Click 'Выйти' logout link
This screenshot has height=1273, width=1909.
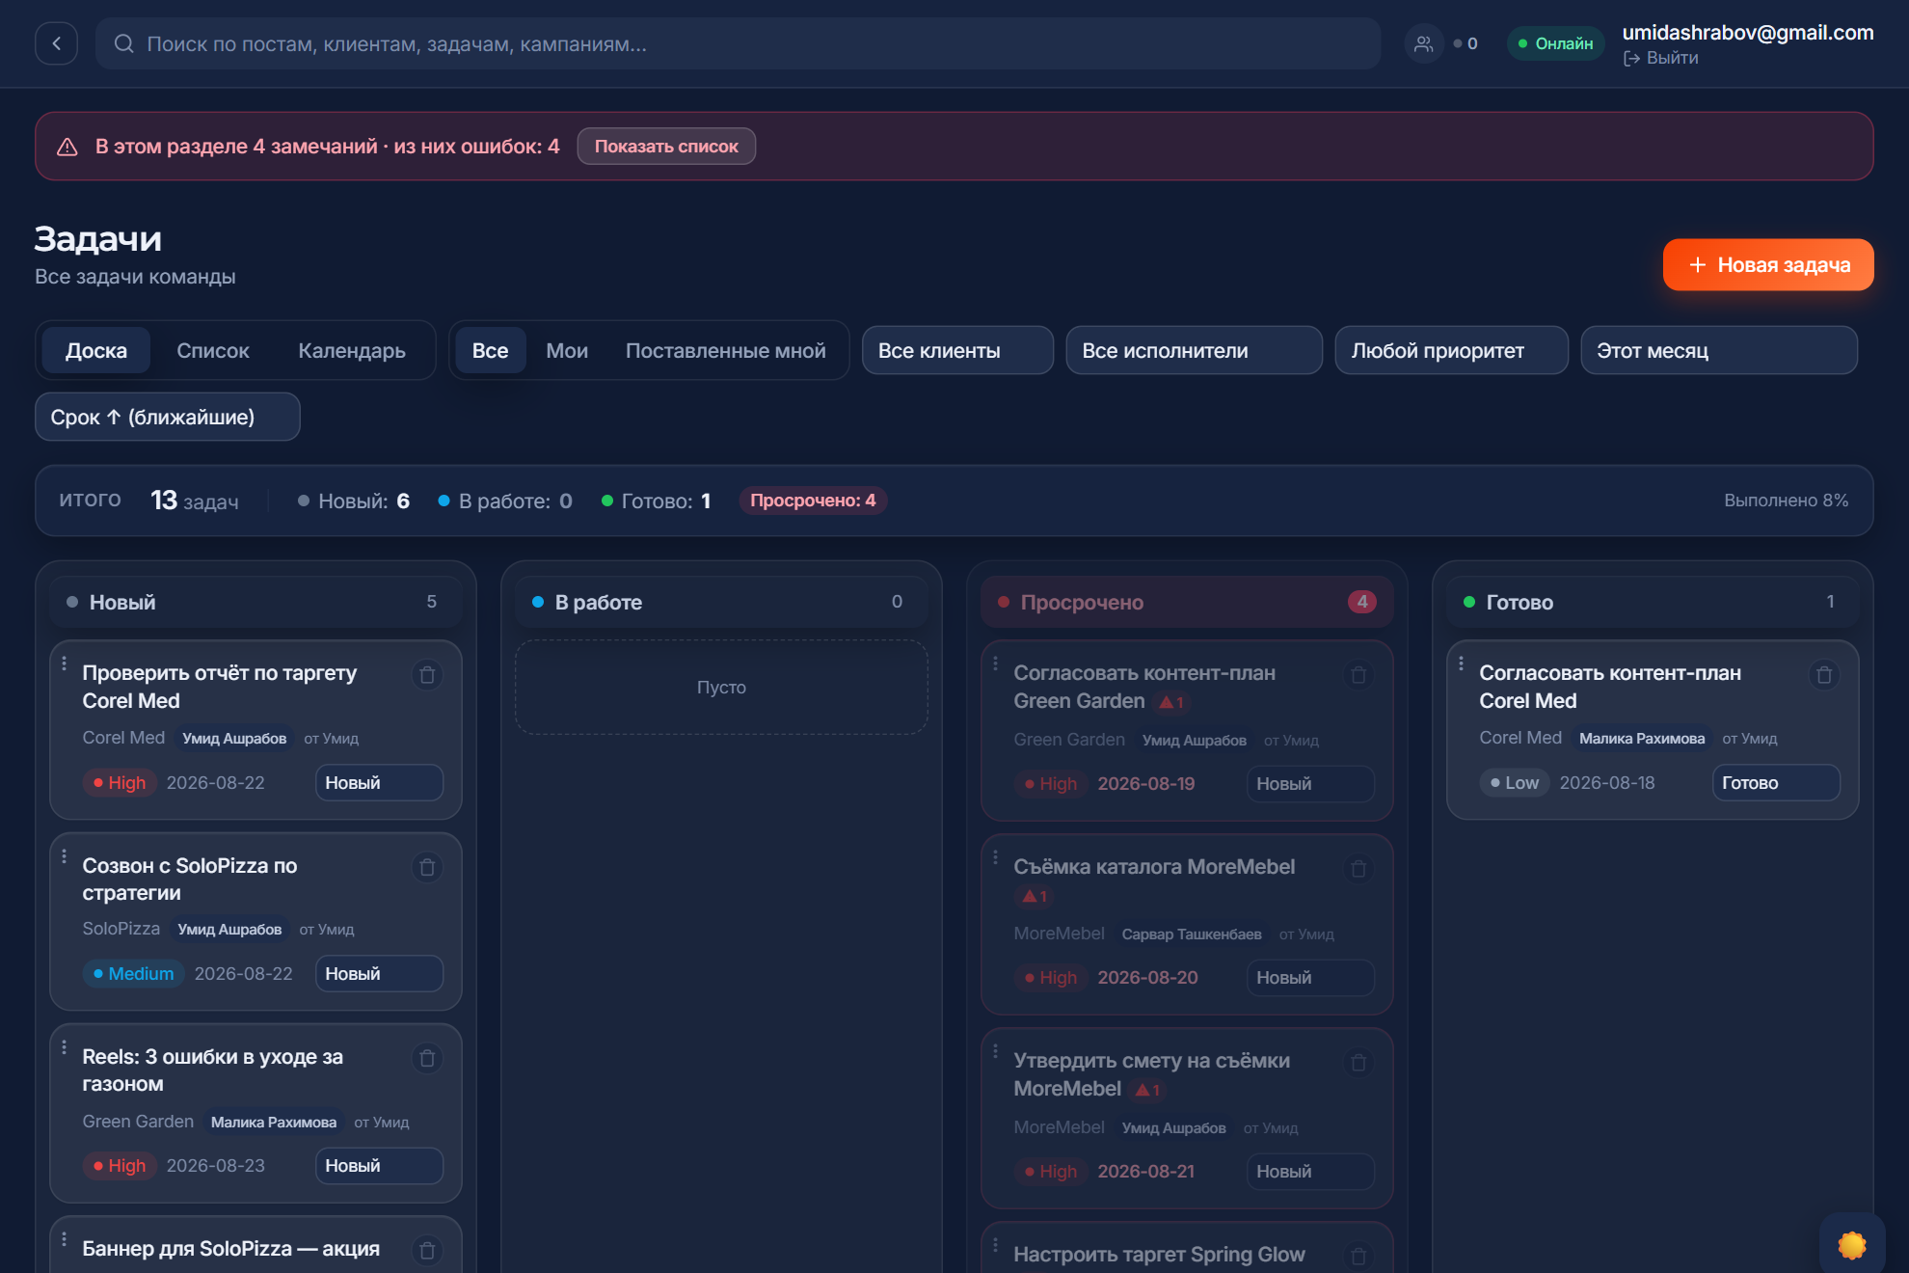(1672, 59)
